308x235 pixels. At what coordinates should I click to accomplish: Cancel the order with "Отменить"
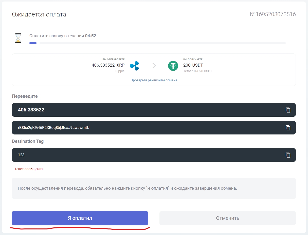point(227,218)
